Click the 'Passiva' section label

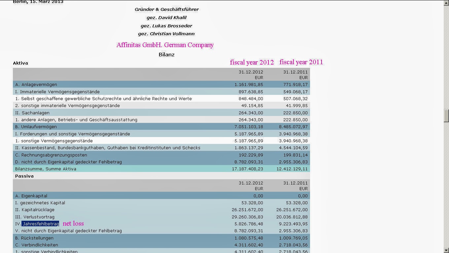point(24,176)
